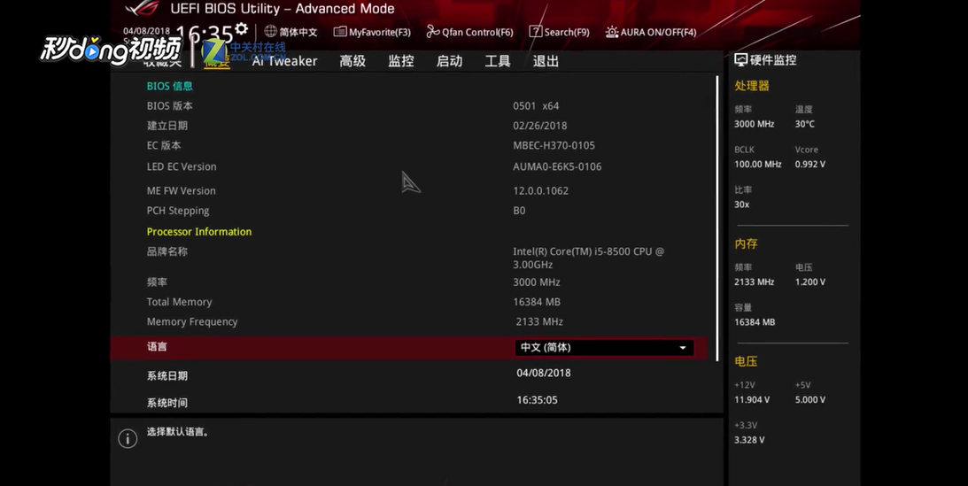Click the LED EC Version AUMA0-E6K5-0106

coord(557,166)
